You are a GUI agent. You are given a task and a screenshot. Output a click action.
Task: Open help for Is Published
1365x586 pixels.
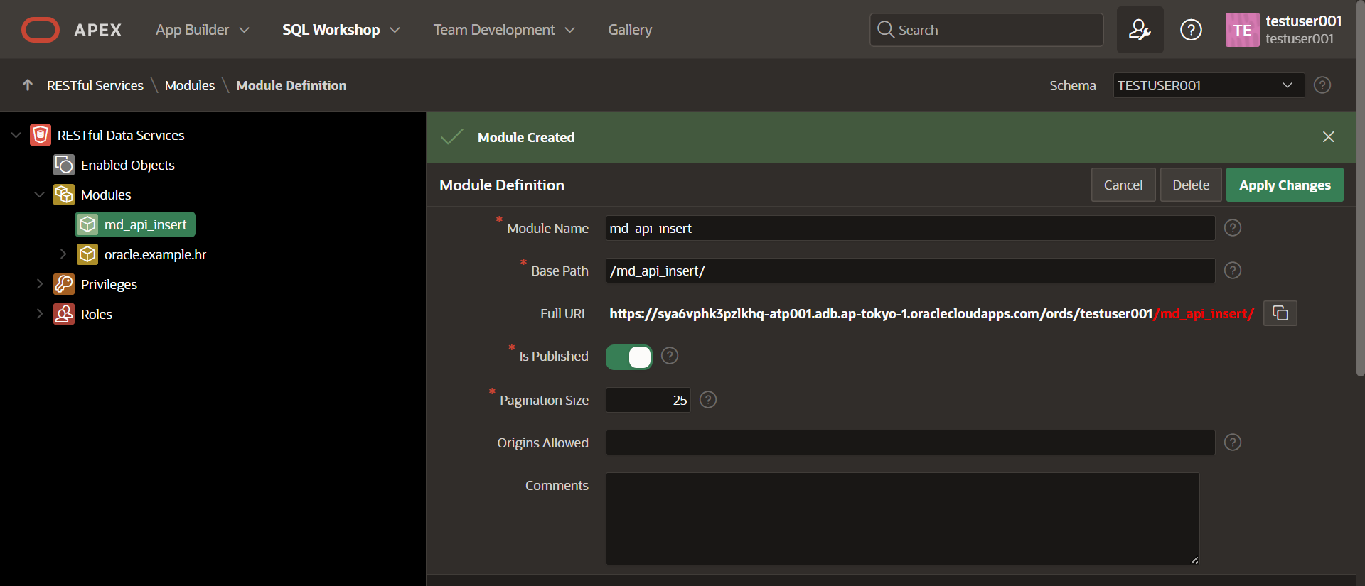pos(670,356)
